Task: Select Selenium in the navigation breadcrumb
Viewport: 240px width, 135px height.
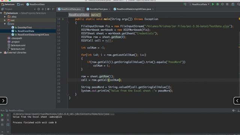Action: 8,4
